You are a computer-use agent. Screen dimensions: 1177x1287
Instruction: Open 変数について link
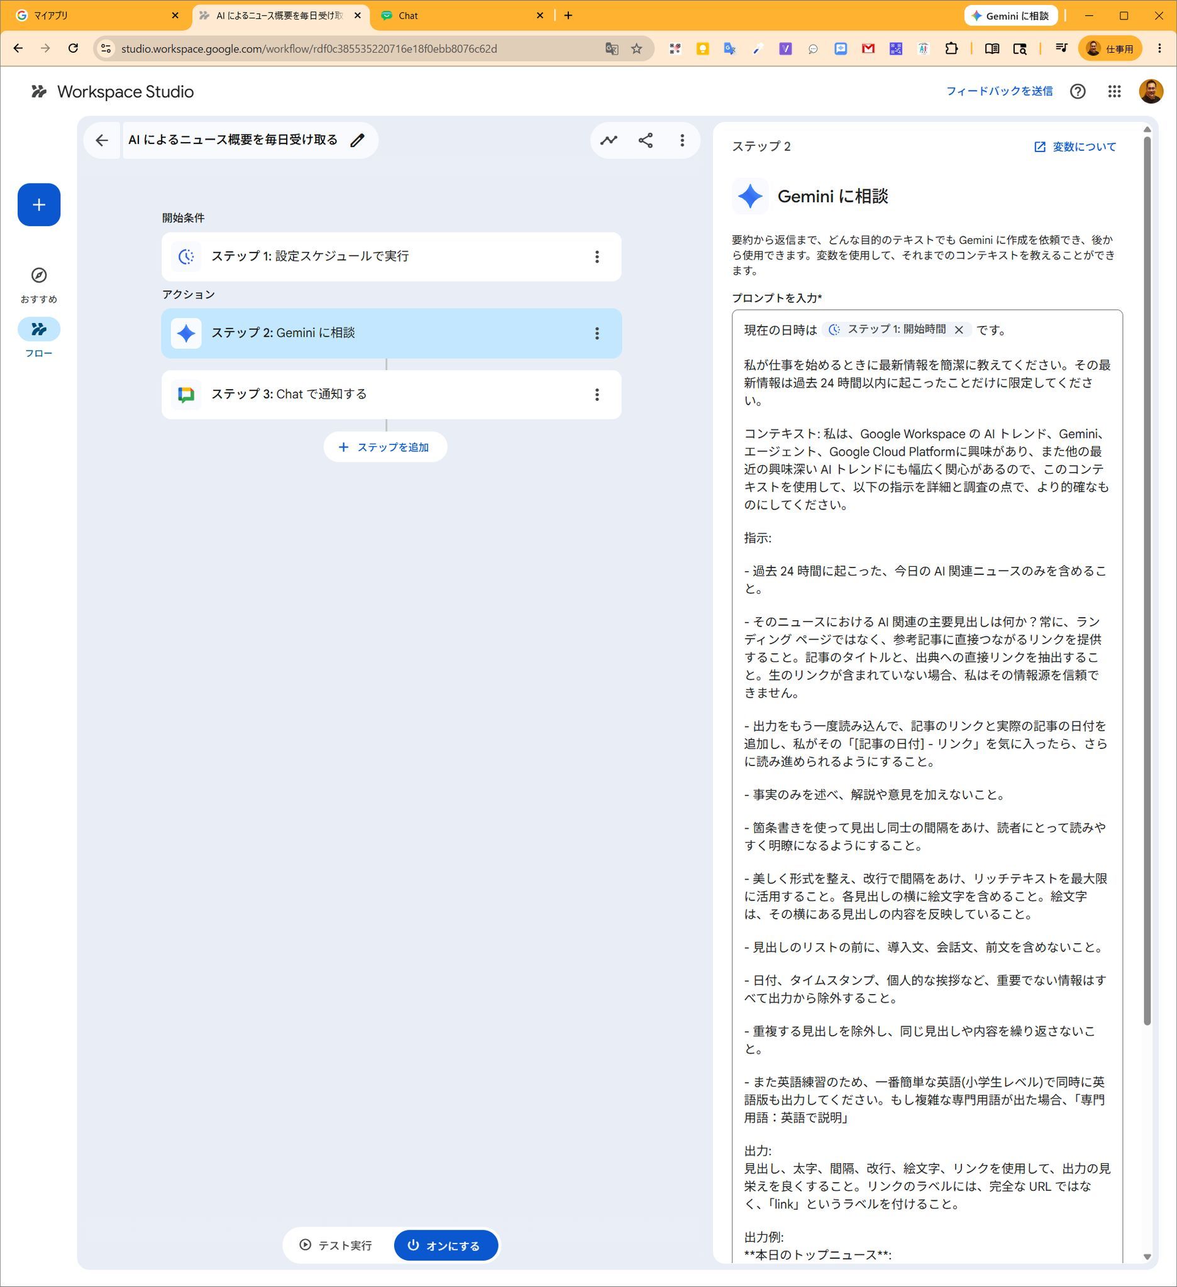[1075, 147]
